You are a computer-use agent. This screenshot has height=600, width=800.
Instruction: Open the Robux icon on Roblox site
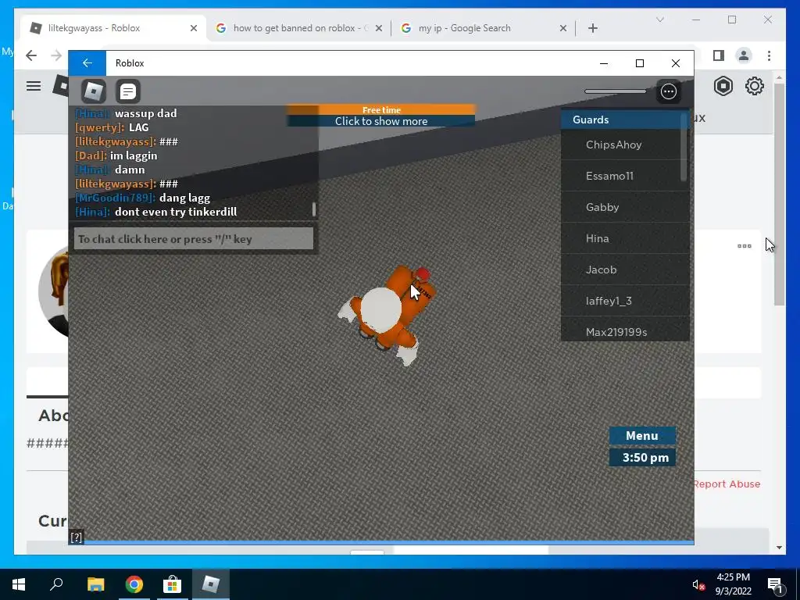(723, 86)
